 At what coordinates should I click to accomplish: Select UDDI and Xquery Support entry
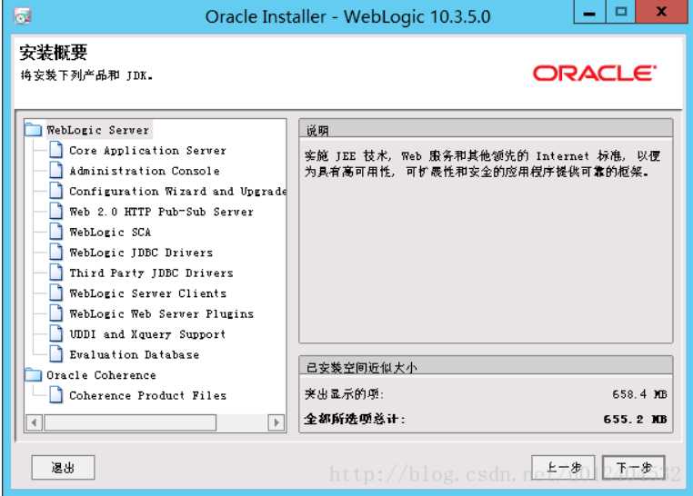147,334
